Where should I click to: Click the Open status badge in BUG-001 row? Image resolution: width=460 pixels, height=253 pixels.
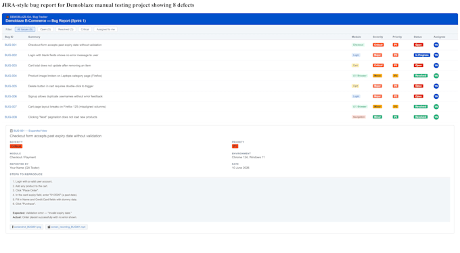[x=418, y=45]
